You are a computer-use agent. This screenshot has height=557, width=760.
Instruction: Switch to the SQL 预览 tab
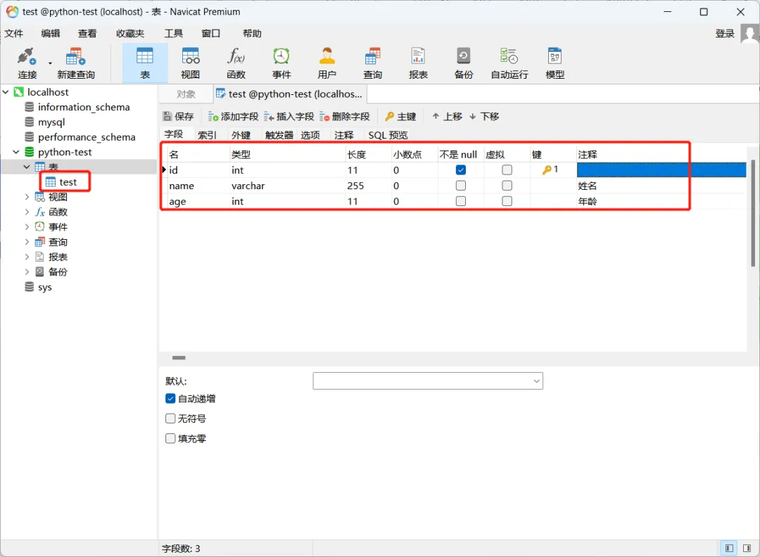[x=388, y=135]
